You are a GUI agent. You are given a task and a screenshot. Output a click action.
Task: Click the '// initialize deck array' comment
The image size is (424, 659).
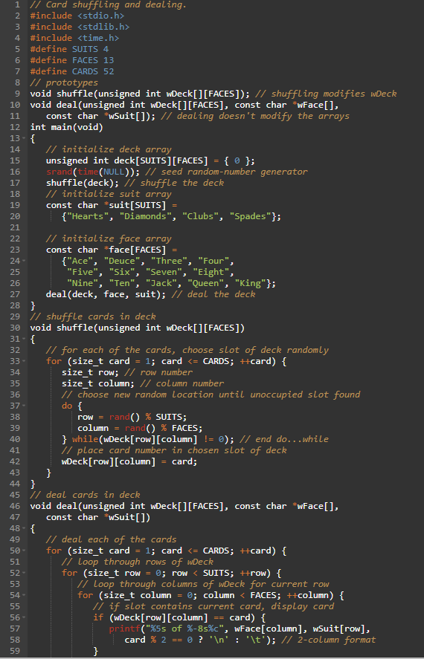tap(109, 149)
